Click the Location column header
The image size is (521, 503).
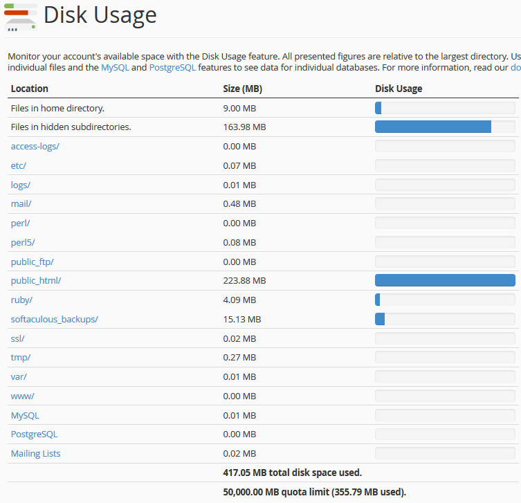click(x=30, y=89)
